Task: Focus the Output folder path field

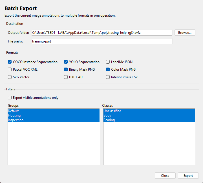Action: click(102, 33)
